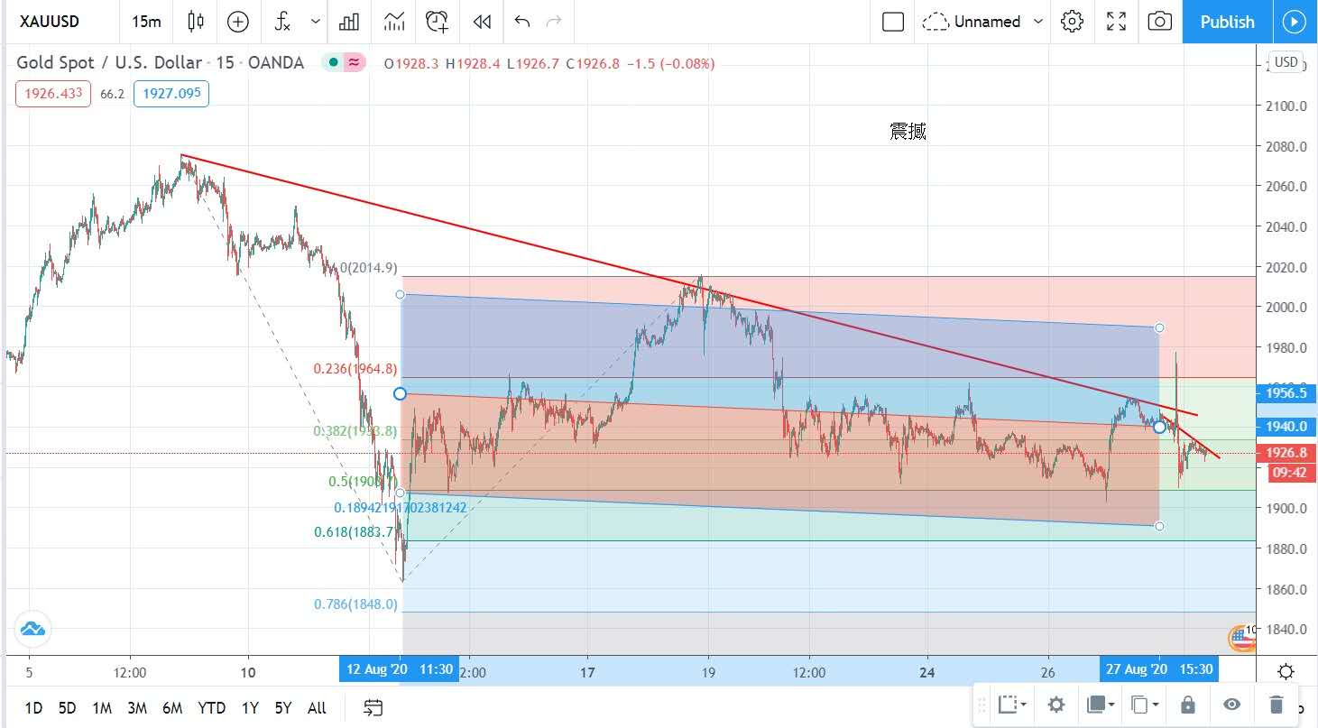Start bar Replay with the rewind icon
The height and width of the screenshot is (728, 1318).
tap(482, 22)
